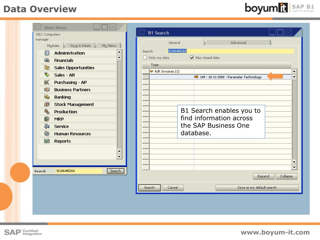Open the Service module

[x=77, y=126]
